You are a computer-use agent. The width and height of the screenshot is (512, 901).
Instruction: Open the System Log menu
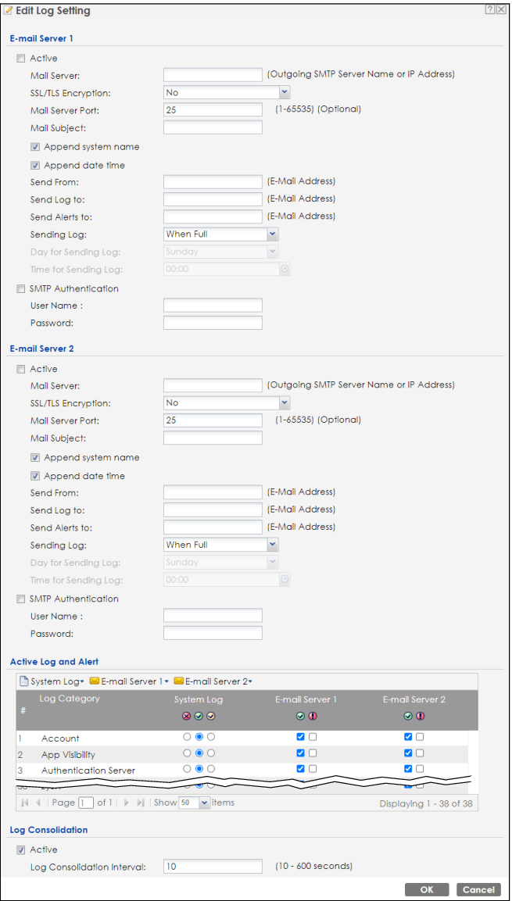(53, 681)
